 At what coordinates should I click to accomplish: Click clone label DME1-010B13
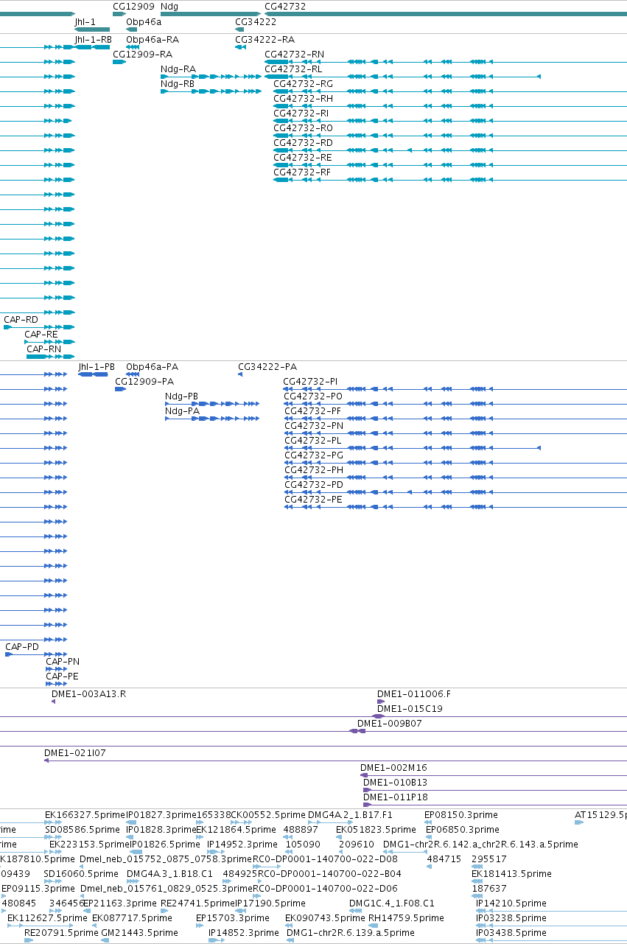[x=396, y=782]
